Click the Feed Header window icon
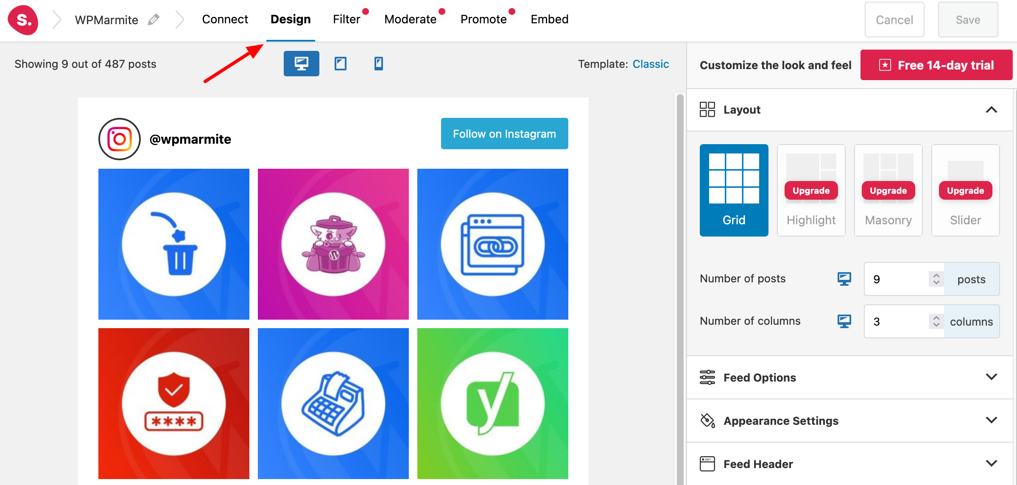This screenshot has width=1017, height=485. [707, 464]
